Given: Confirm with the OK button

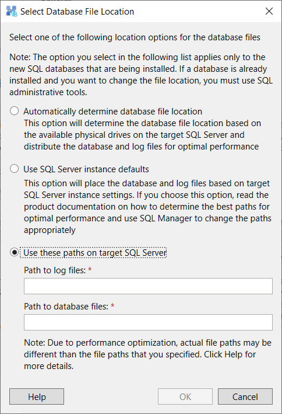Looking at the screenshot, I should tap(185, 396).
